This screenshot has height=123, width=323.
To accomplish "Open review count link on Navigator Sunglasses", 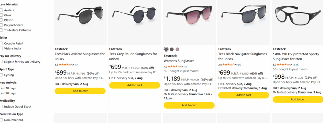I will [240, 65].
